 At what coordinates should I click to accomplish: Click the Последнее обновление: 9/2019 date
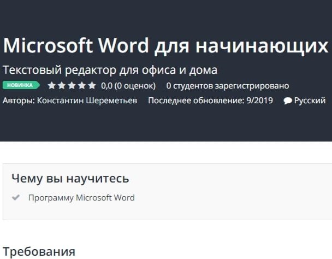tap(211, 101)
